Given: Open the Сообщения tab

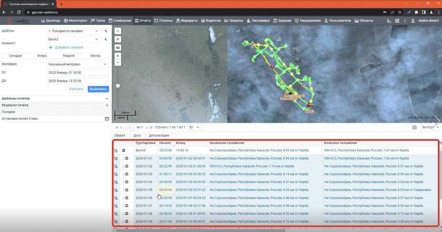Looking at the screenshot, I should [120, 21].
